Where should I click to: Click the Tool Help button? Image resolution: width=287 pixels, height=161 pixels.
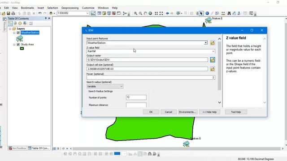click(x=236, y=112)
